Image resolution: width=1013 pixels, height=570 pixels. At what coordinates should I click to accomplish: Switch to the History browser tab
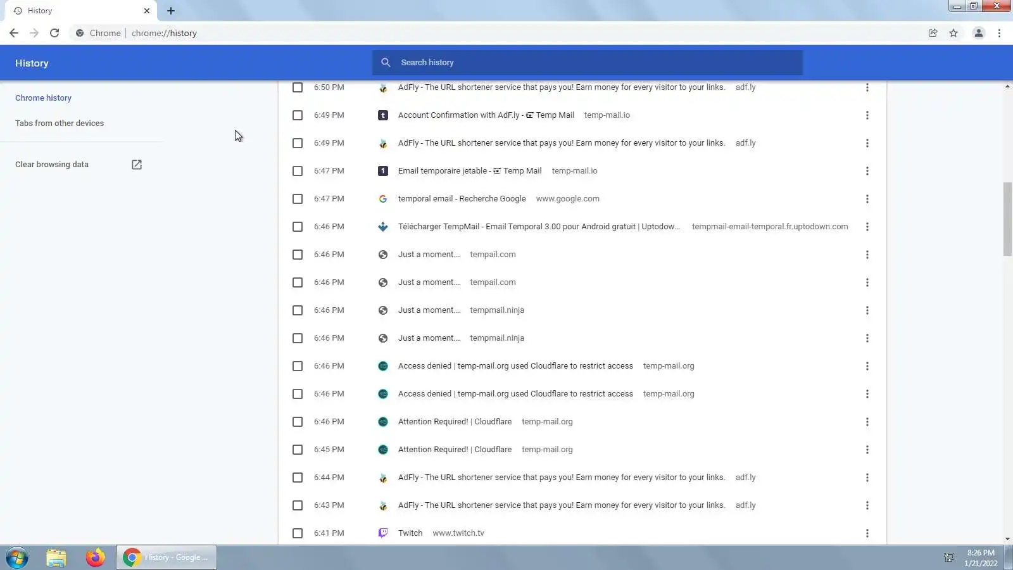[81, 11]
